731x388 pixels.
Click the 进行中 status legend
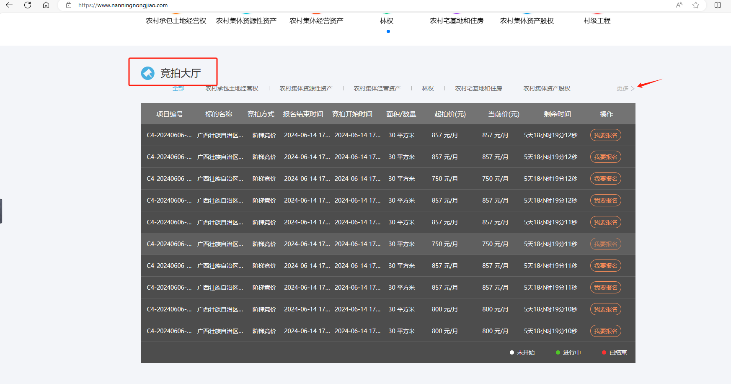[568, 352]
